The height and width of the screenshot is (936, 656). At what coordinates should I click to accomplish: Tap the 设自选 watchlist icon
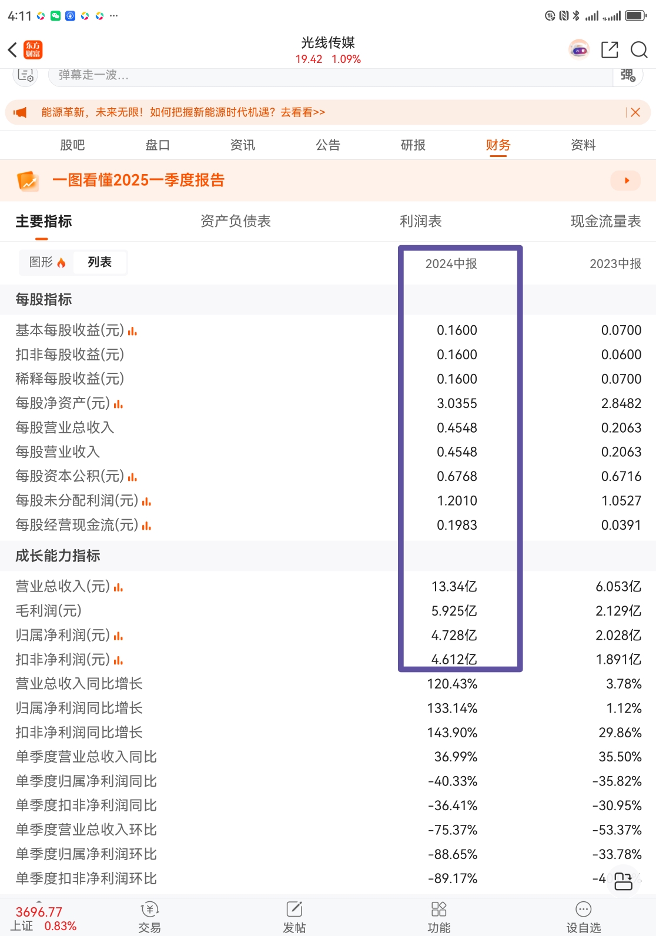click(x=584, y=910)
